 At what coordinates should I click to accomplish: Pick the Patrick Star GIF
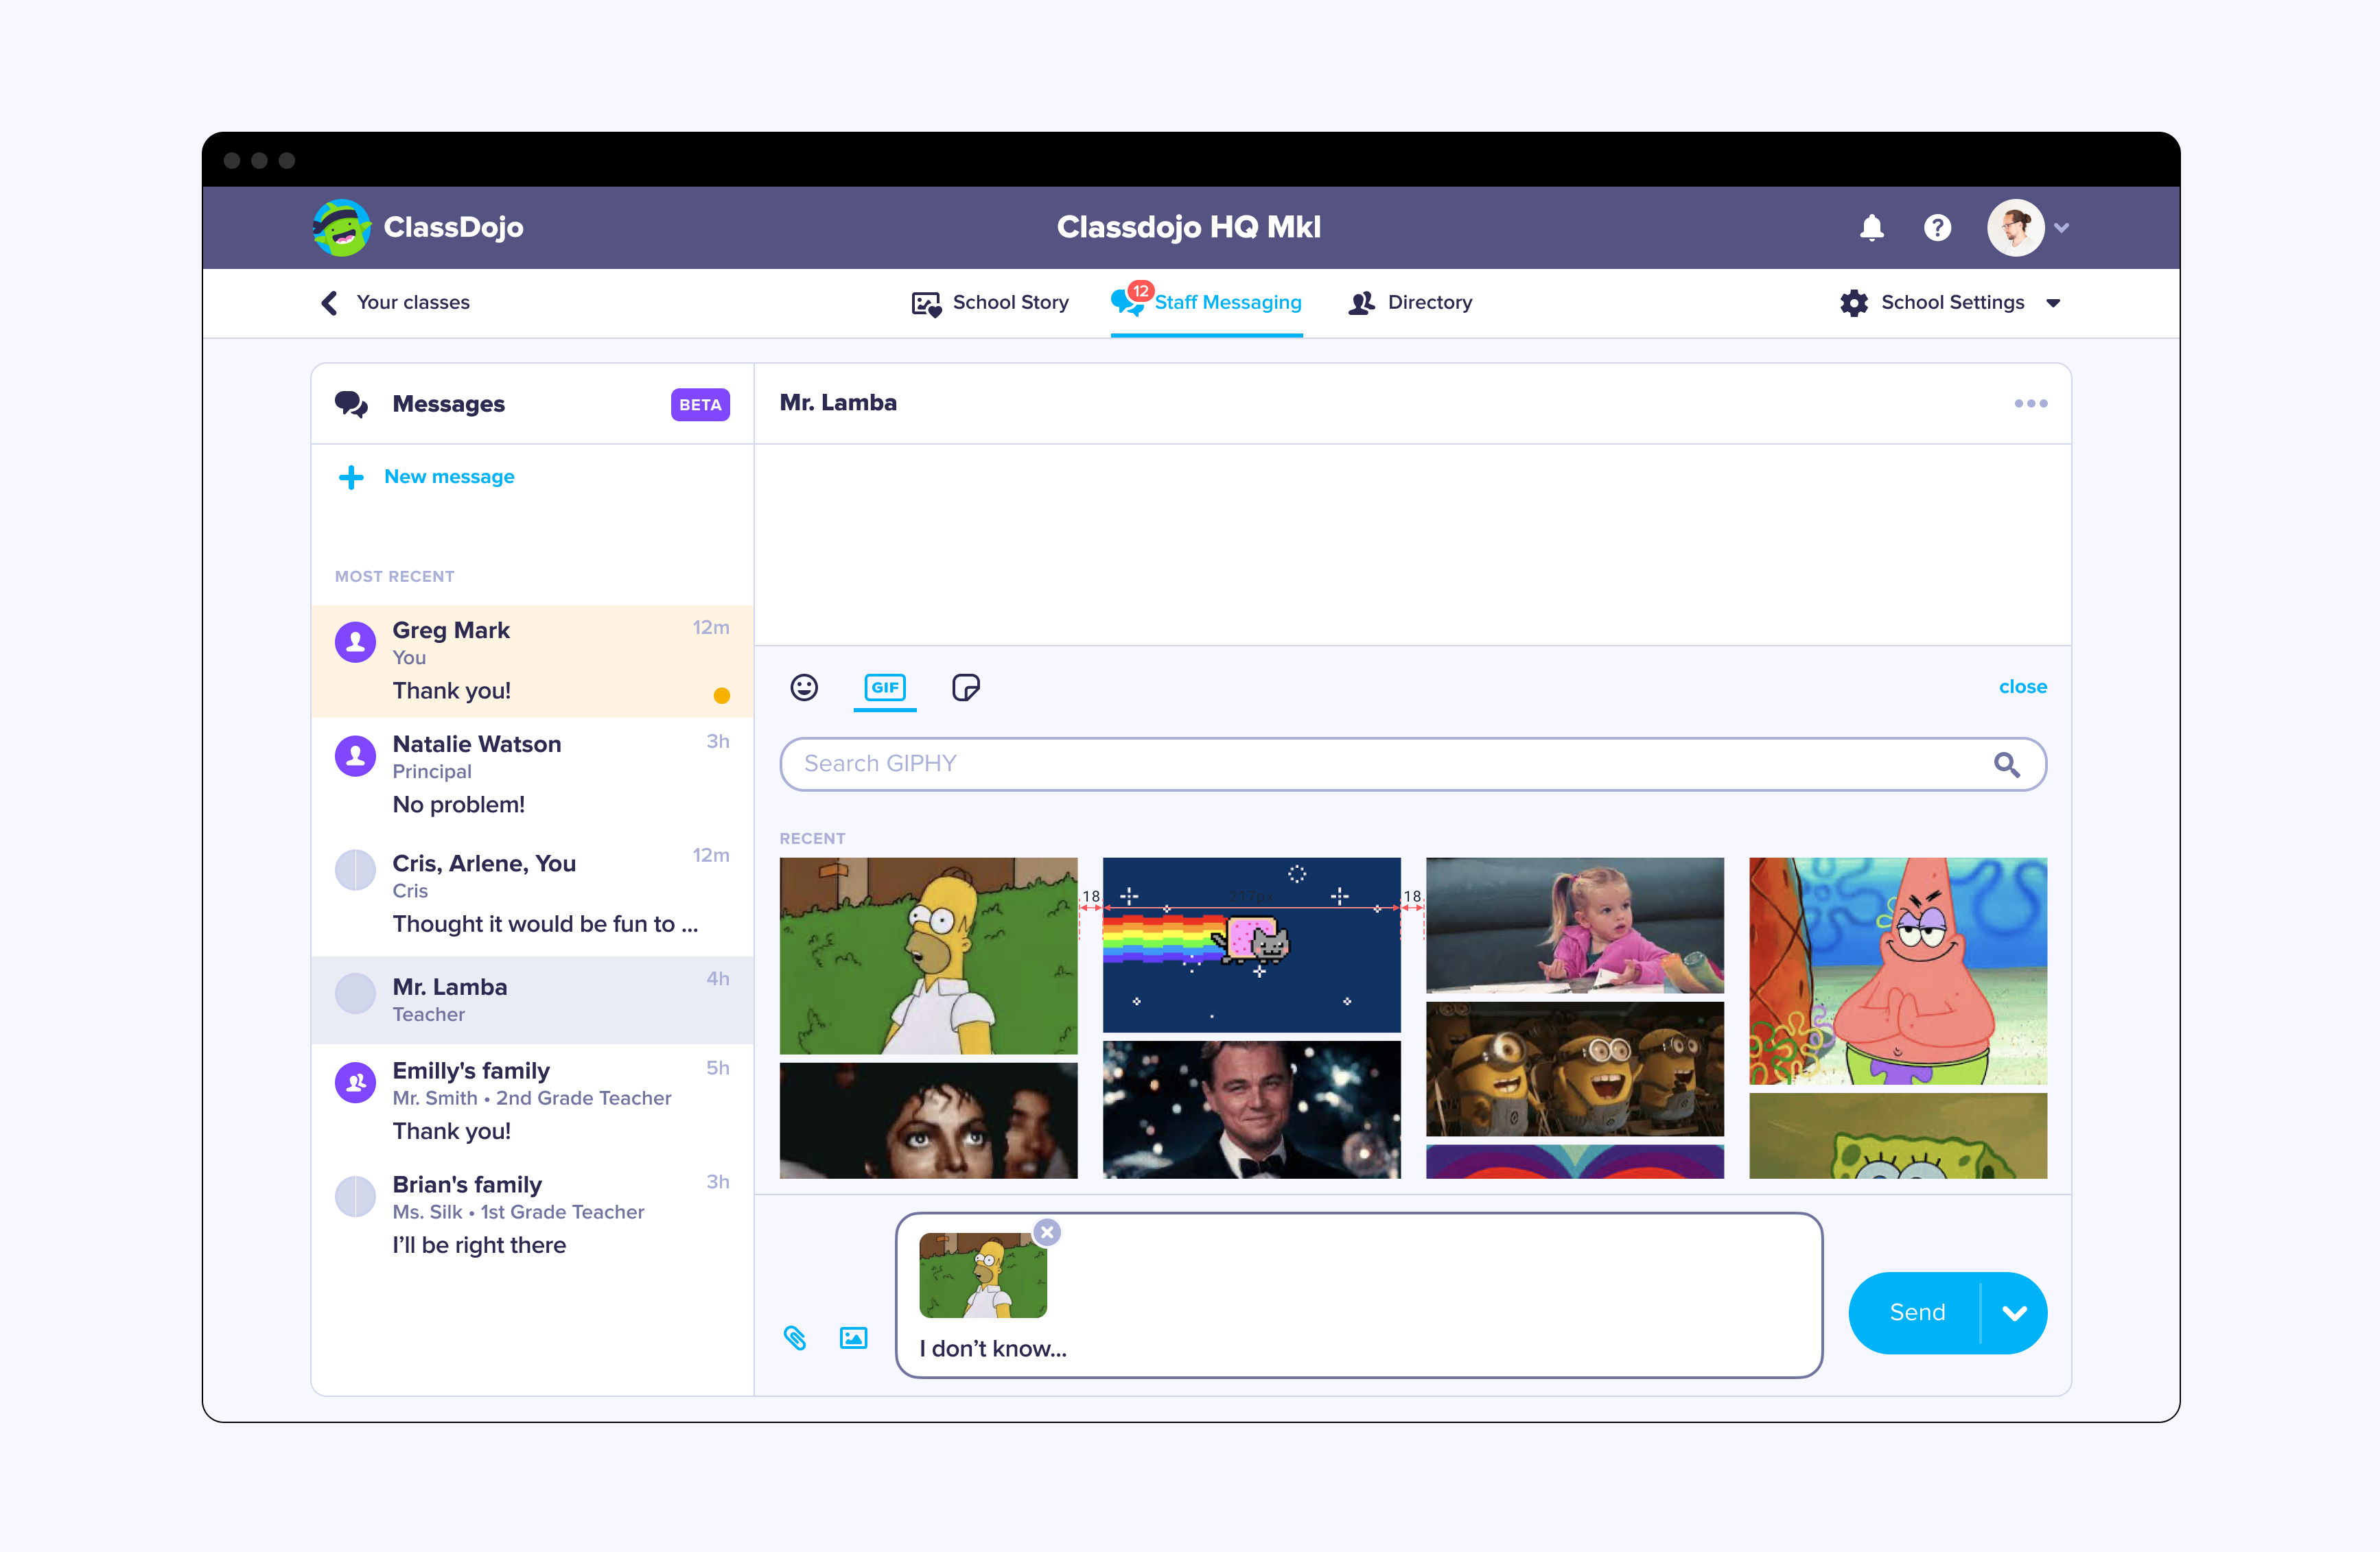[x=1897, y=971]
